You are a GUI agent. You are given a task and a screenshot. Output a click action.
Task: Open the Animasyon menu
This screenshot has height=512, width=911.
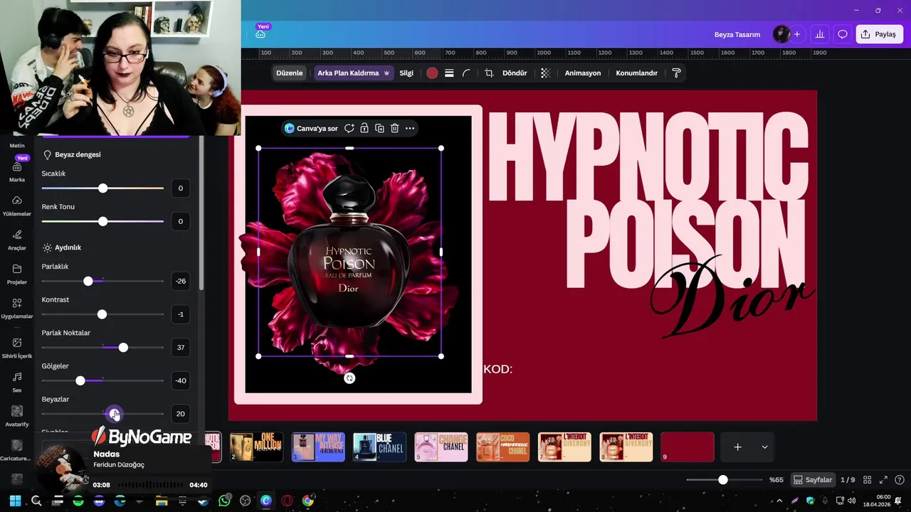[583, 73]
